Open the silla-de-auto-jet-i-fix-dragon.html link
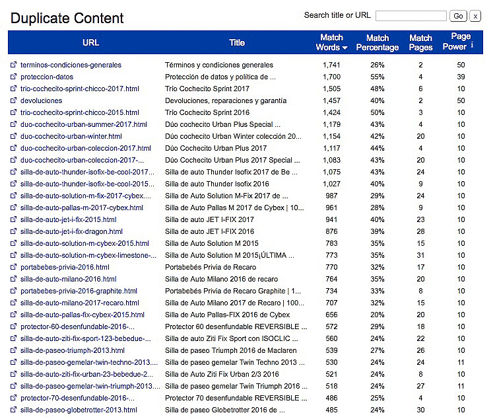Viewport: 495px width, 419px height. tap(71, 231)
